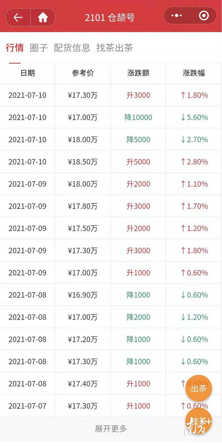Open the 圈子 tab
Image resolution: width=222 pixels, height=446 pixels.
pyautogui.click(x=39, y=48)
